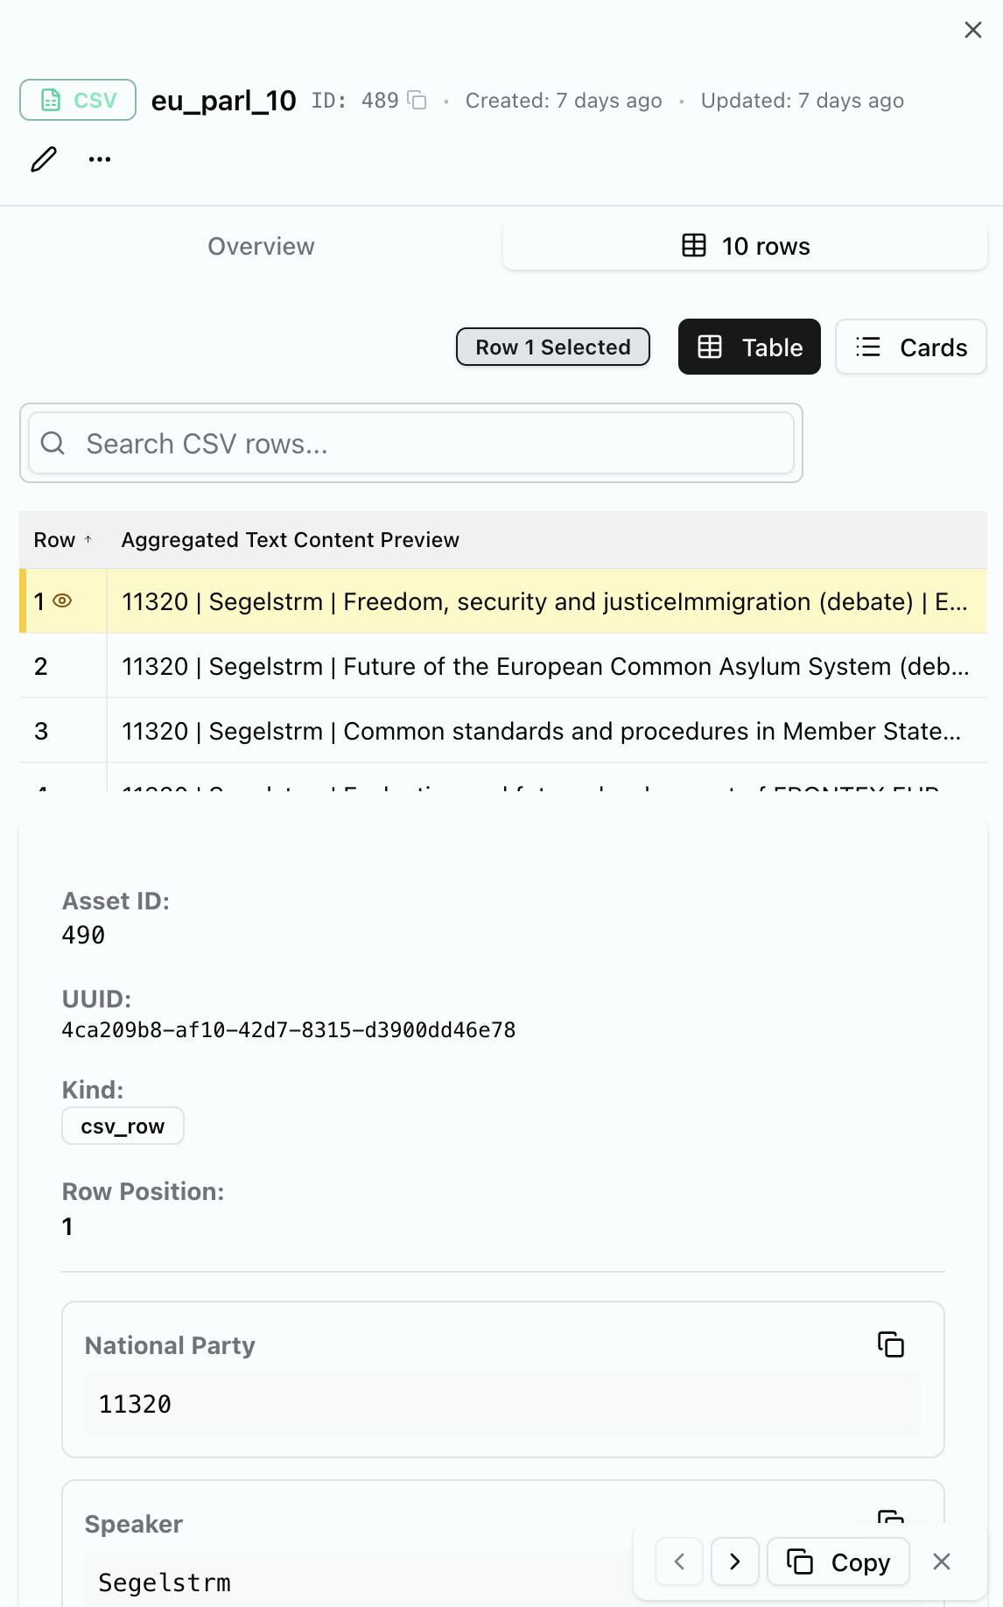Copy the National Party value
1003x1607 pixels.
pos(890,1344)
